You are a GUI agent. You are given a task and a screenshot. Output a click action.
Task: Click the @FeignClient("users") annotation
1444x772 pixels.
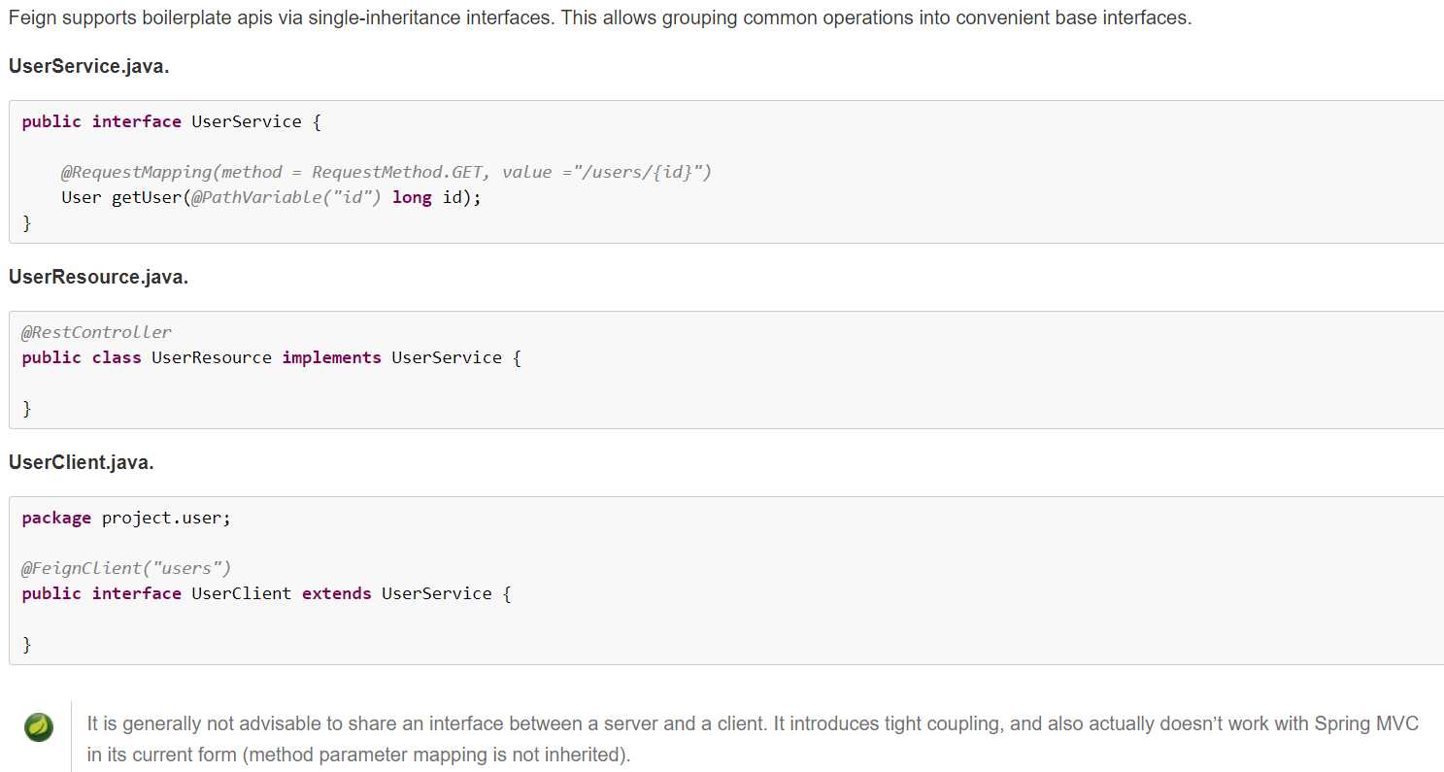[x=126, y=568]
